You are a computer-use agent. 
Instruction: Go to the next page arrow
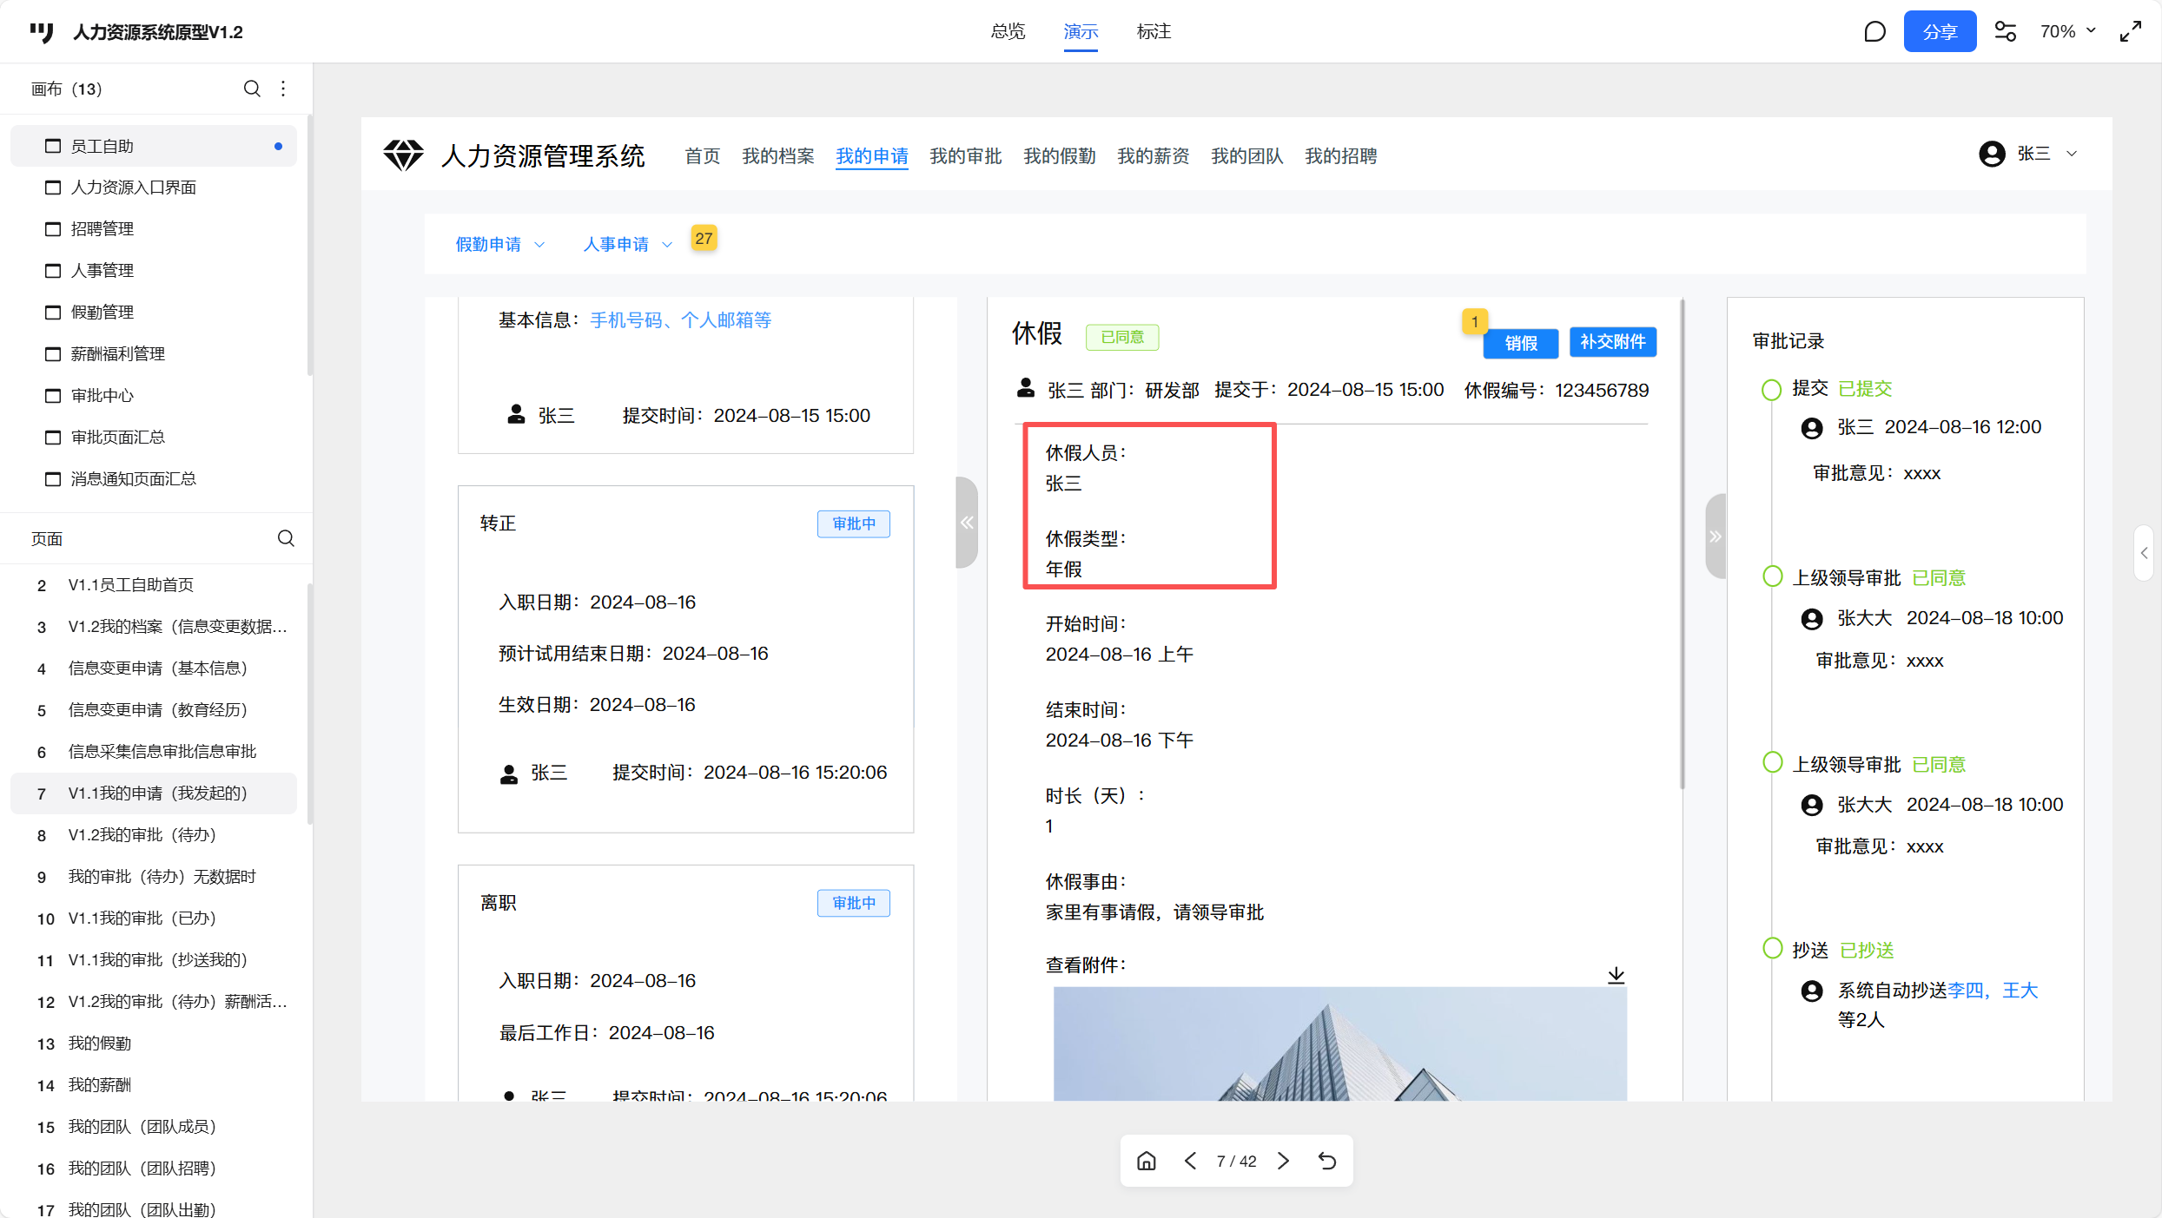(x=1284, y=1161)
